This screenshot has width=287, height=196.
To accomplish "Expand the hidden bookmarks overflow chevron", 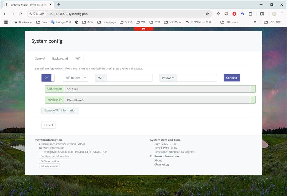I will click(255, 22).
